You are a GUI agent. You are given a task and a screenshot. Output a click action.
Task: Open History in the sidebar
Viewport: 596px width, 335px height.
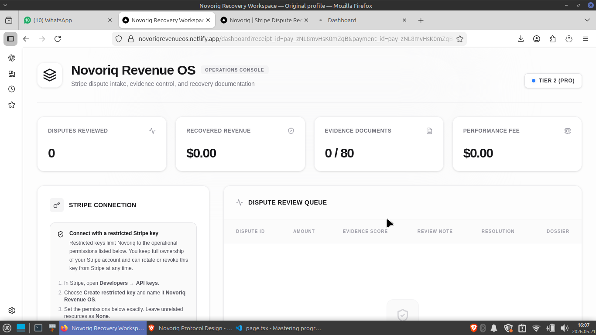12,89
